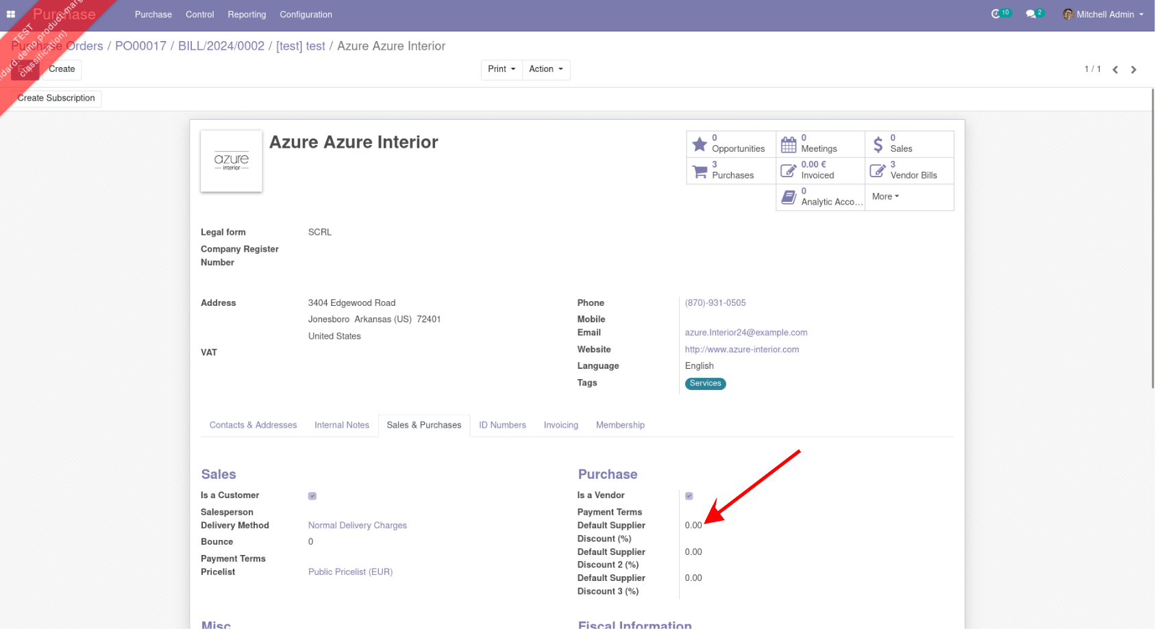Switch to Contacts & Addresses tab

[253, 425]
